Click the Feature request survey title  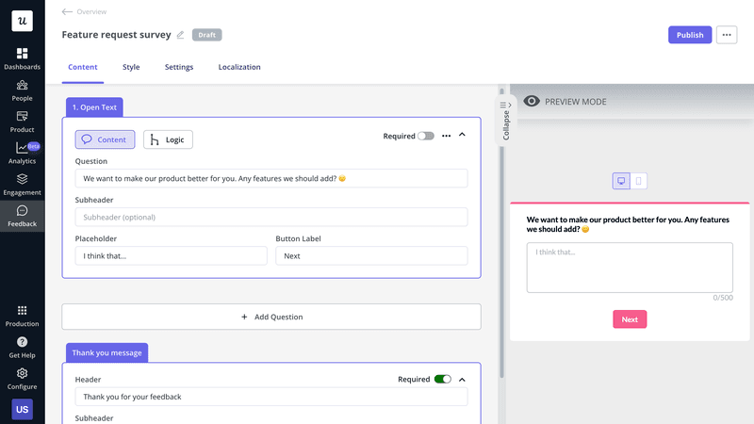tap(116, 35)
